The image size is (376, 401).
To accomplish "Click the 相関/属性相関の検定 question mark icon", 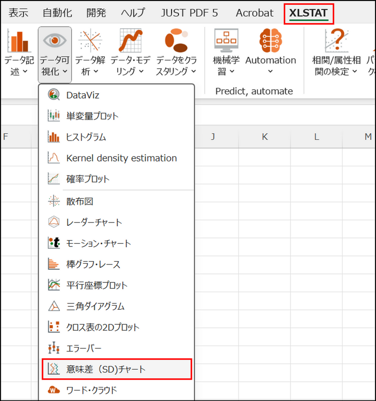I will (x=336, y=40).
